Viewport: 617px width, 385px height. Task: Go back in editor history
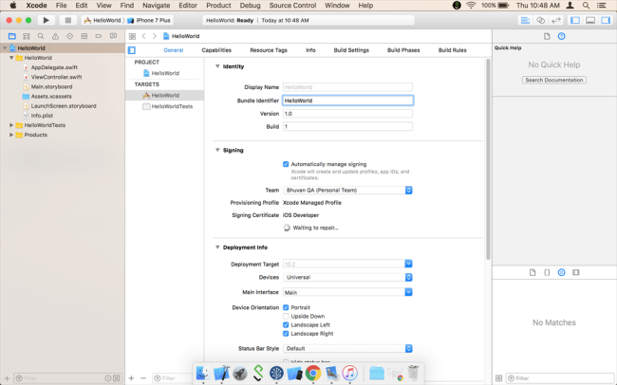click(144, 36)
